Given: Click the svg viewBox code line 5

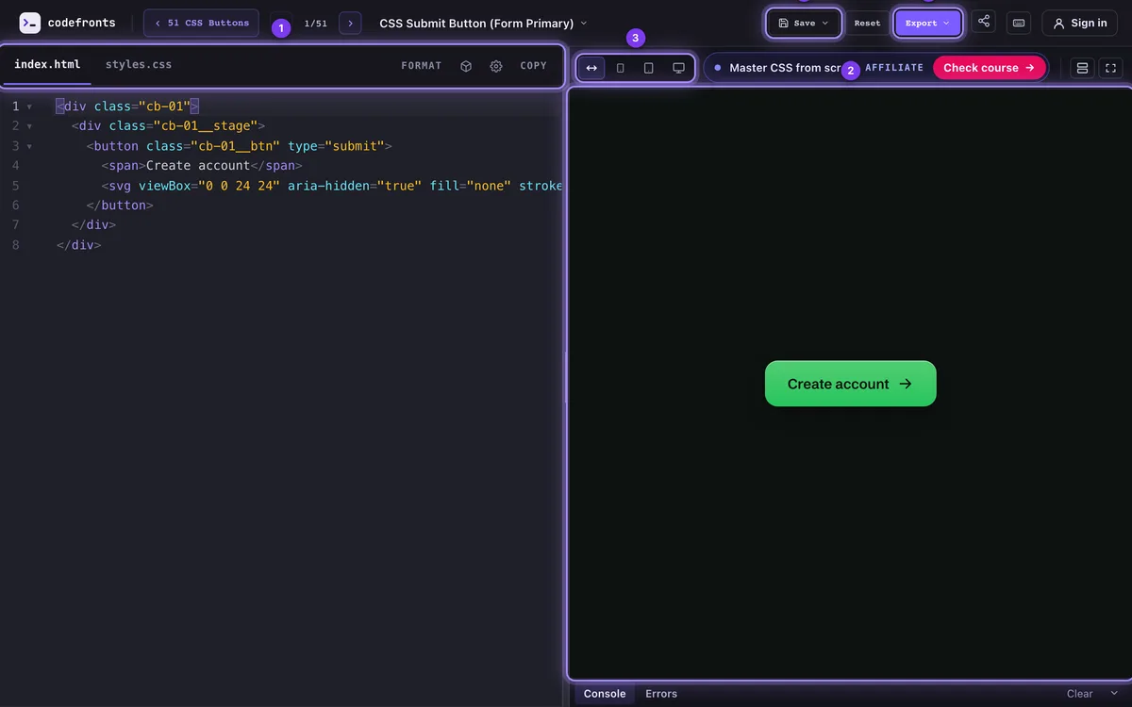Looking at the screenshot, I should click(331, 186).
